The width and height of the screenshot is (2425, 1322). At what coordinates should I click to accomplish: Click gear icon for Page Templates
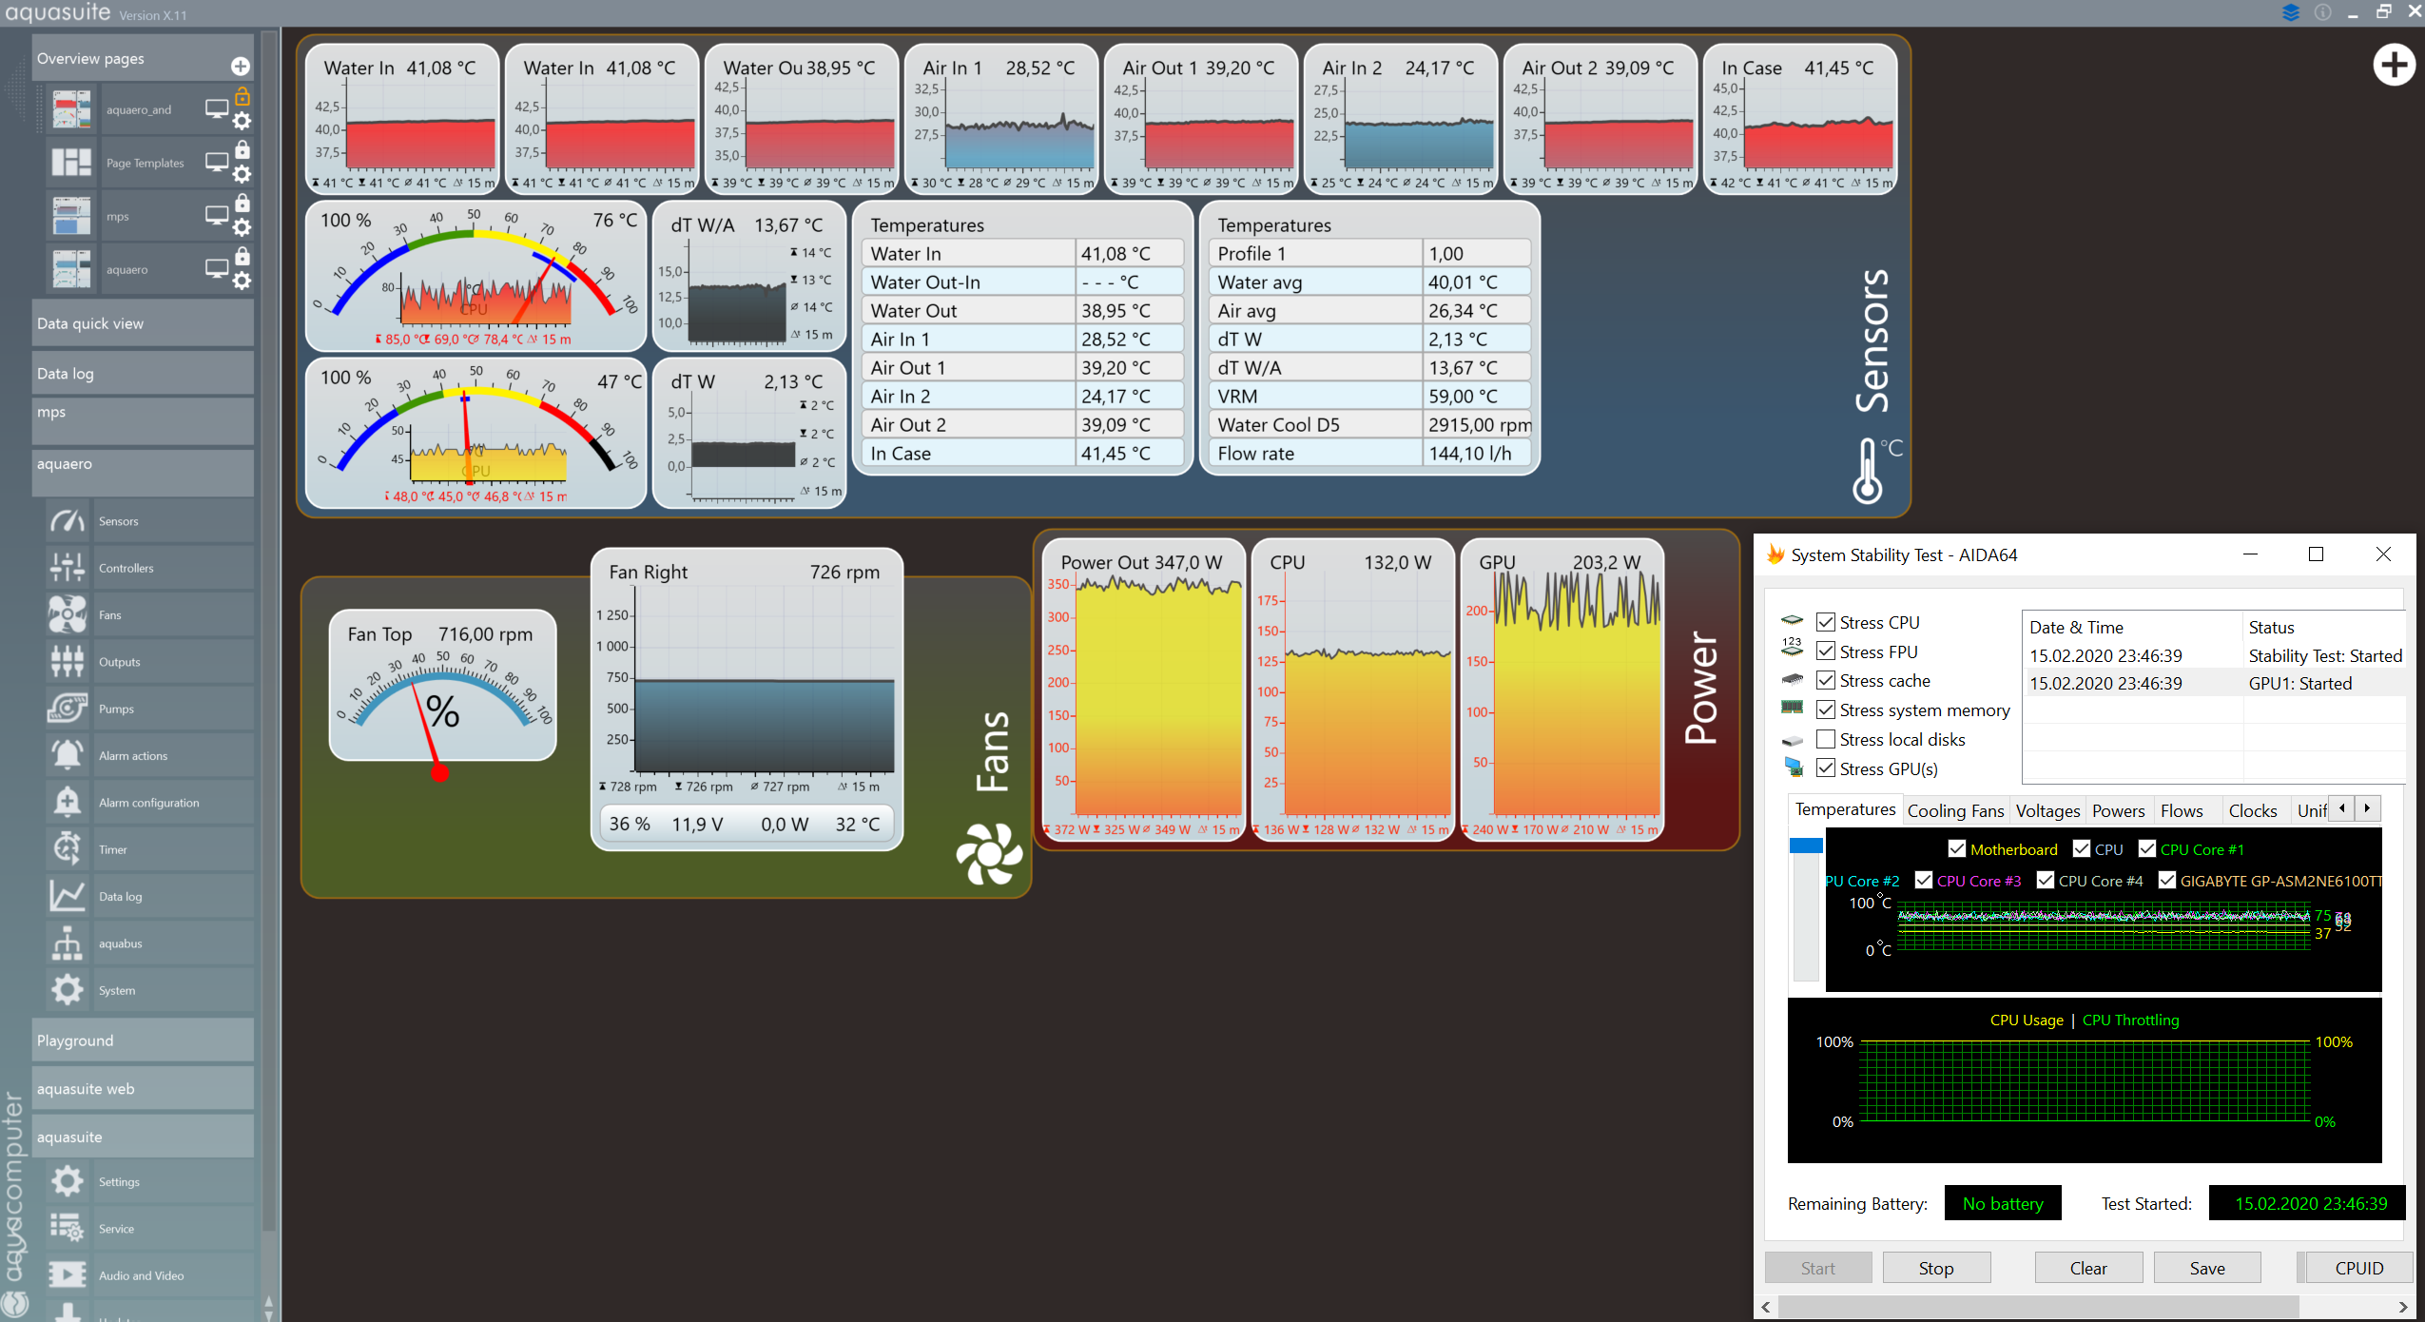(242, 175)
